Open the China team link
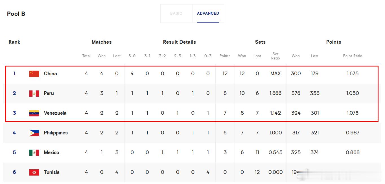385x184 pixels. (51, 74)
